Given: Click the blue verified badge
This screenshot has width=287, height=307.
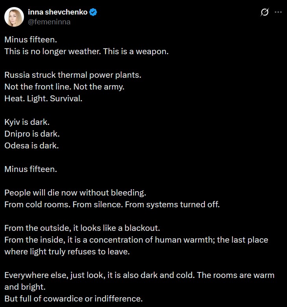Looking at the screenshot, I should coord(93,12).
